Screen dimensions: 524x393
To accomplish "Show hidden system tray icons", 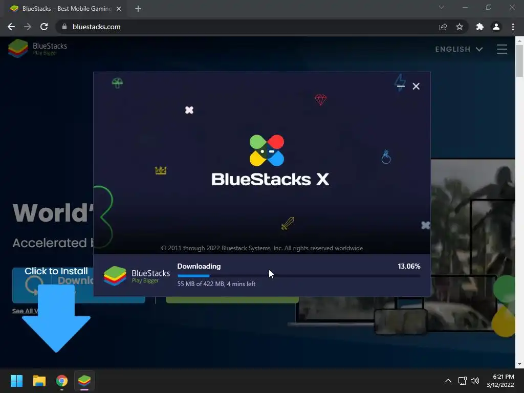I will pyautogui.click(x=448, y=381).
